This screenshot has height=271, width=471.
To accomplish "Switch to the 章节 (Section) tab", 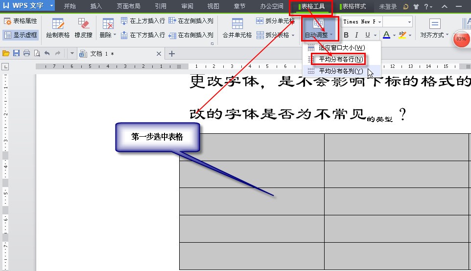I will (x=239, y=6).
